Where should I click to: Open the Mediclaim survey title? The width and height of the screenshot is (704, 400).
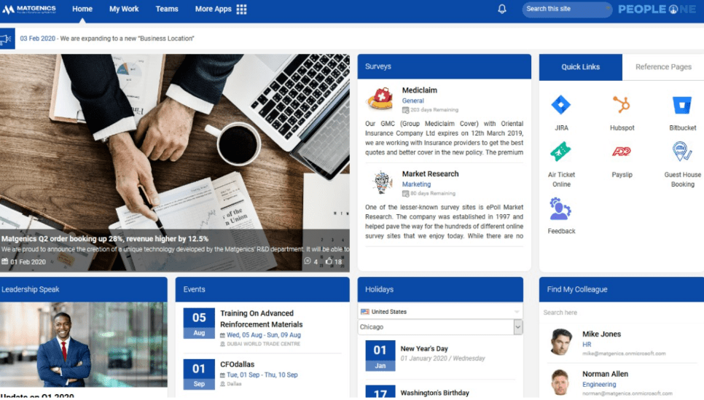click(x=419, y=90)
